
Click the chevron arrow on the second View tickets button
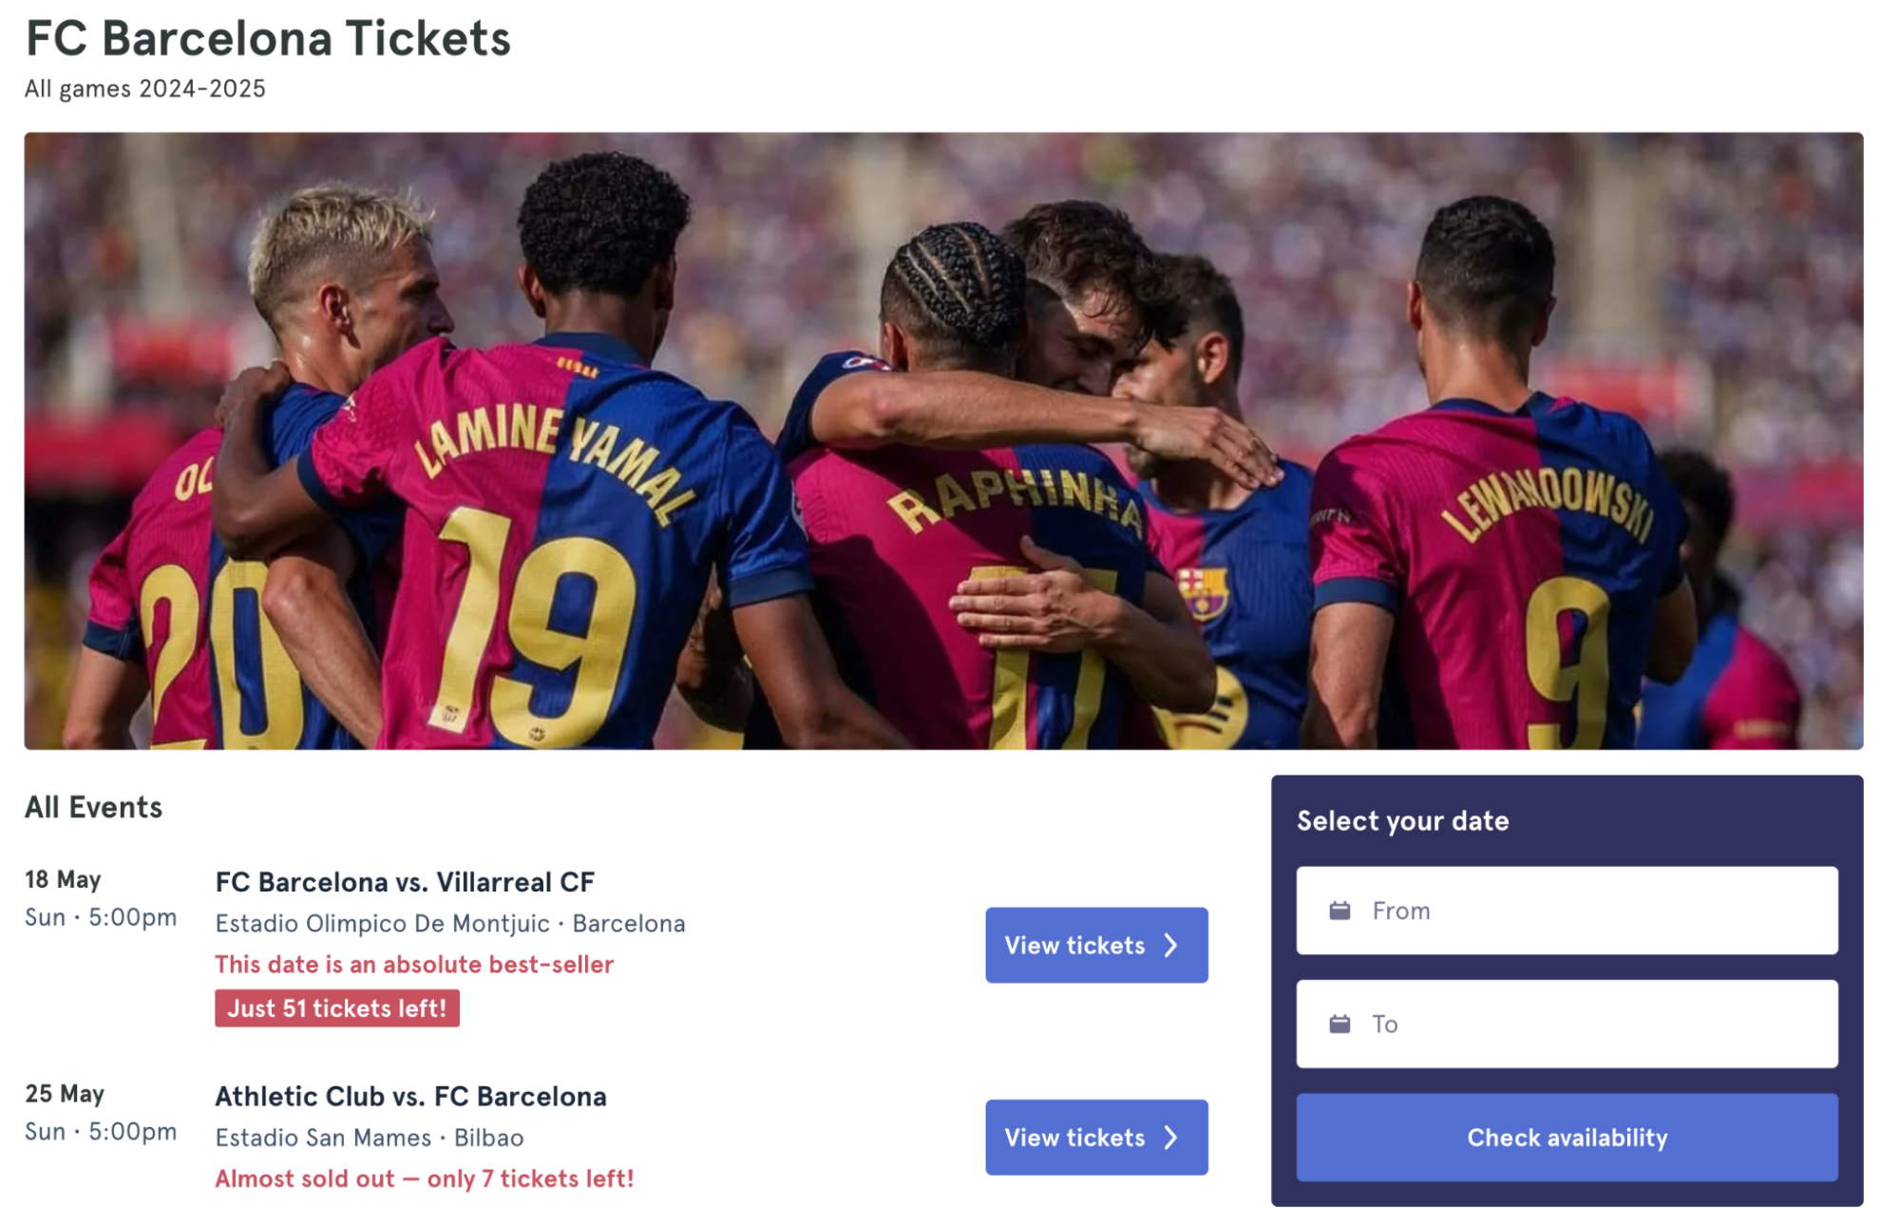click(x=1172, y=1137)
